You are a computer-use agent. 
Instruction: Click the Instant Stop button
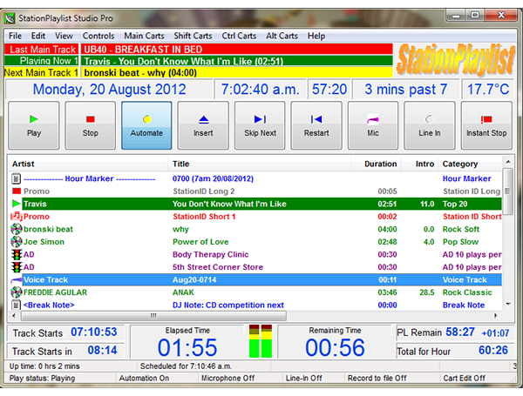click(x=486, y=125)
